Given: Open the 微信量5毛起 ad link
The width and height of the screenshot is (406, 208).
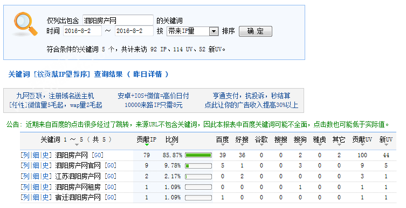Looking at the screenshot, I should coord(56,105).
